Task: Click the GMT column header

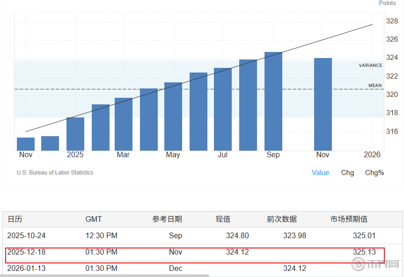Action: 94,219
